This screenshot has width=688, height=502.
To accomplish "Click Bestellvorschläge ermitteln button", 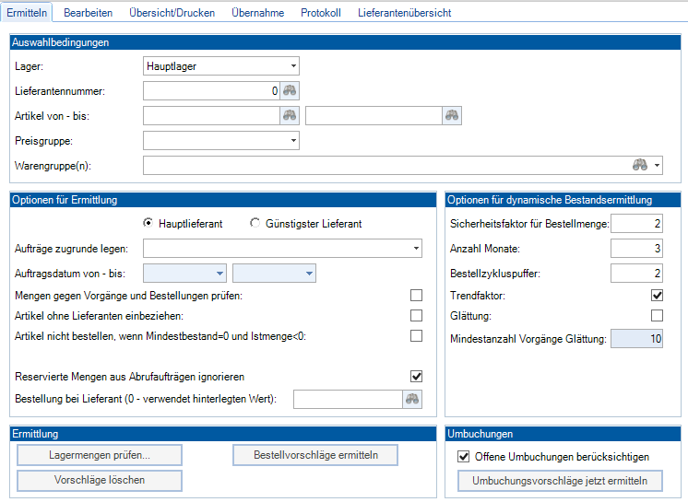I will tap(314, 455).
